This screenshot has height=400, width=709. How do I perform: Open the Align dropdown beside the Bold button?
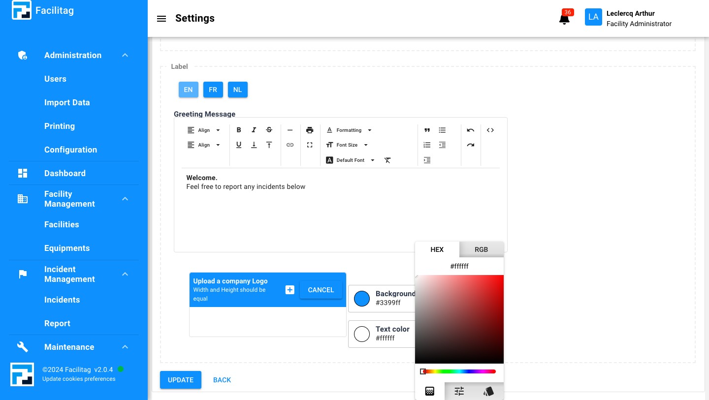[x=204, y=130]
